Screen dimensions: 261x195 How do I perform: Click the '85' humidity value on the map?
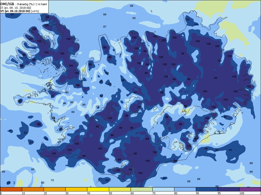tap(33, 169)
